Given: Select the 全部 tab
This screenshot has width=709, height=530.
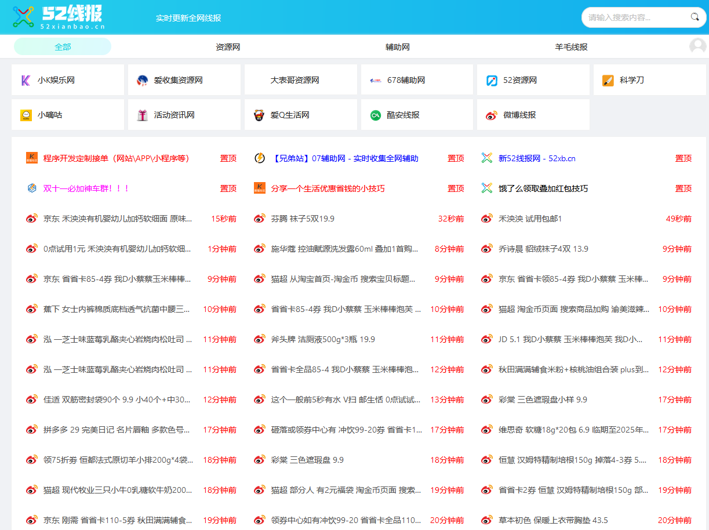Looking at the screenshot, I should [x=63, y=47].
